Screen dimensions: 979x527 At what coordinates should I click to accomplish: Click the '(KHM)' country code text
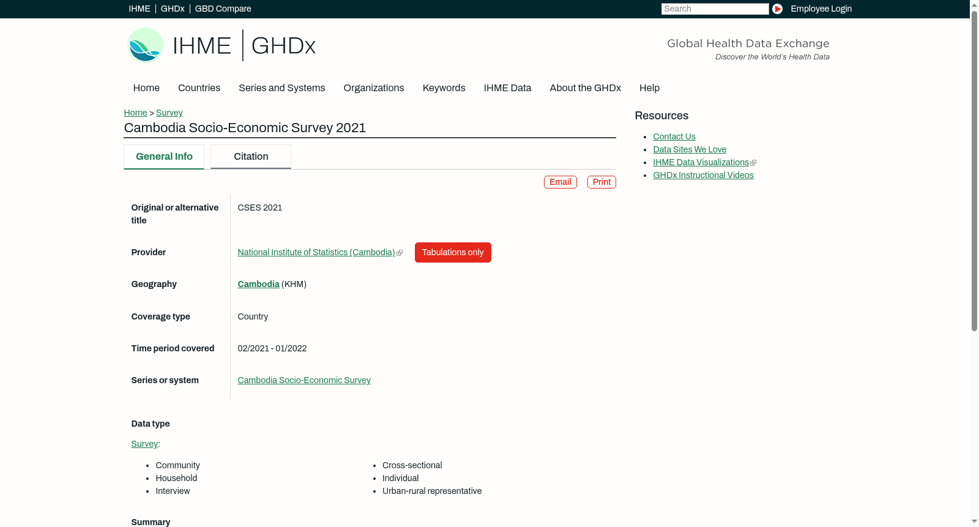coord(294,284)
